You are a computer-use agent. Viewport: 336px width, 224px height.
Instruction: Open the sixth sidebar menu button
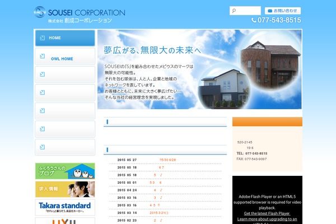click(65, 129)
